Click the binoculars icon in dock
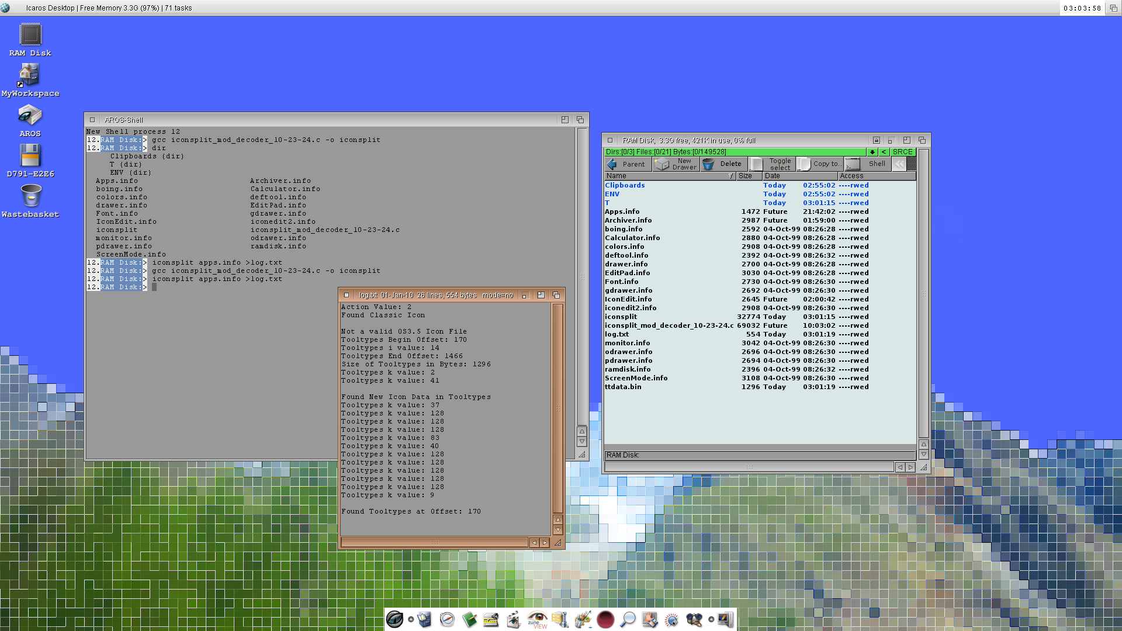 (x=694, y=619)
